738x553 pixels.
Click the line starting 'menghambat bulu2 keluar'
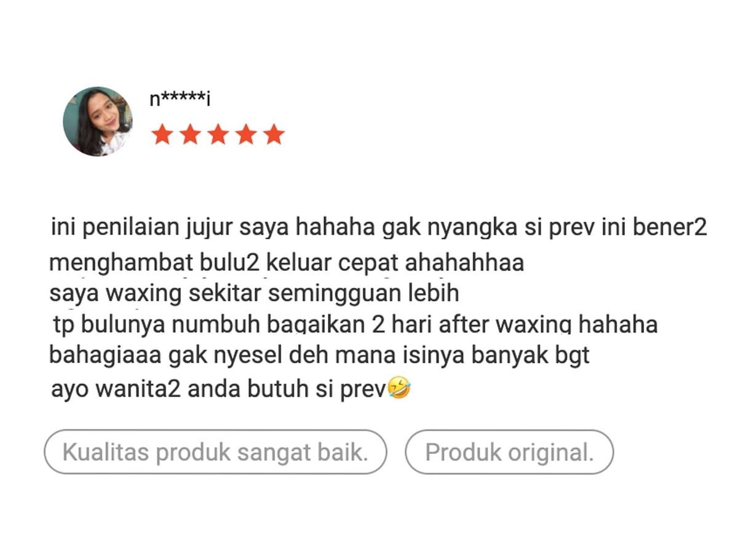287,263
